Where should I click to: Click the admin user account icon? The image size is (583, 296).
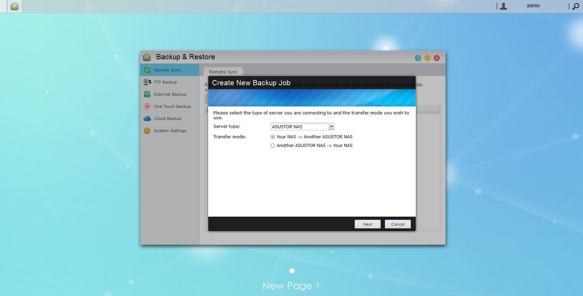pyautogui.click(x=504, y=6)
